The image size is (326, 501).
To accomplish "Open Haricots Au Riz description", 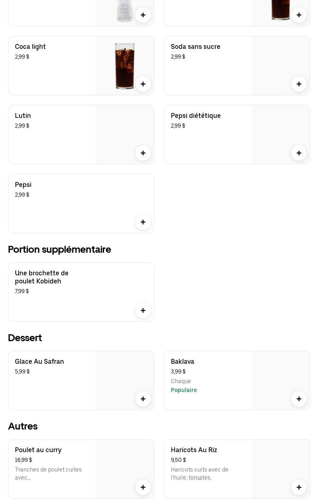I will [x=199, y=474].
